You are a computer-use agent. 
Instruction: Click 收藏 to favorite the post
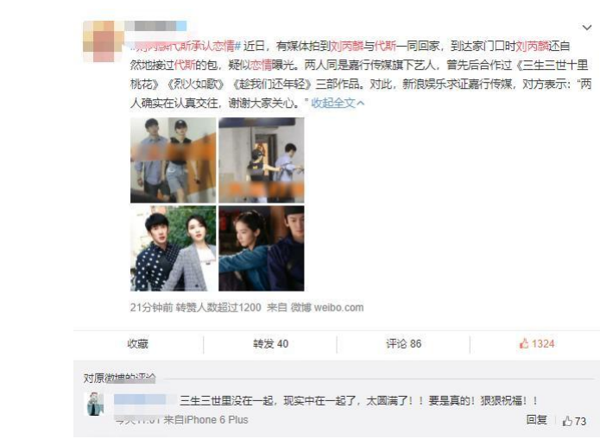(138, 344)
